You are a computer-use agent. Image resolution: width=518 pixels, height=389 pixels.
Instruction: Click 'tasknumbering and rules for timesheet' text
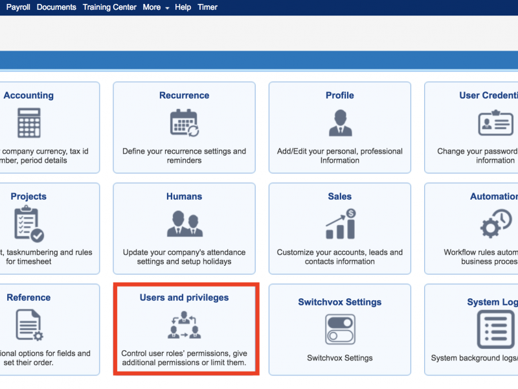click(x=46, y=257)
